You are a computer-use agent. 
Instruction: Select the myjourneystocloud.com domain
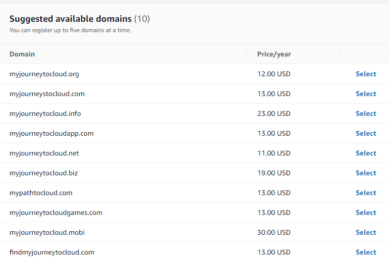tap(366, 94)
